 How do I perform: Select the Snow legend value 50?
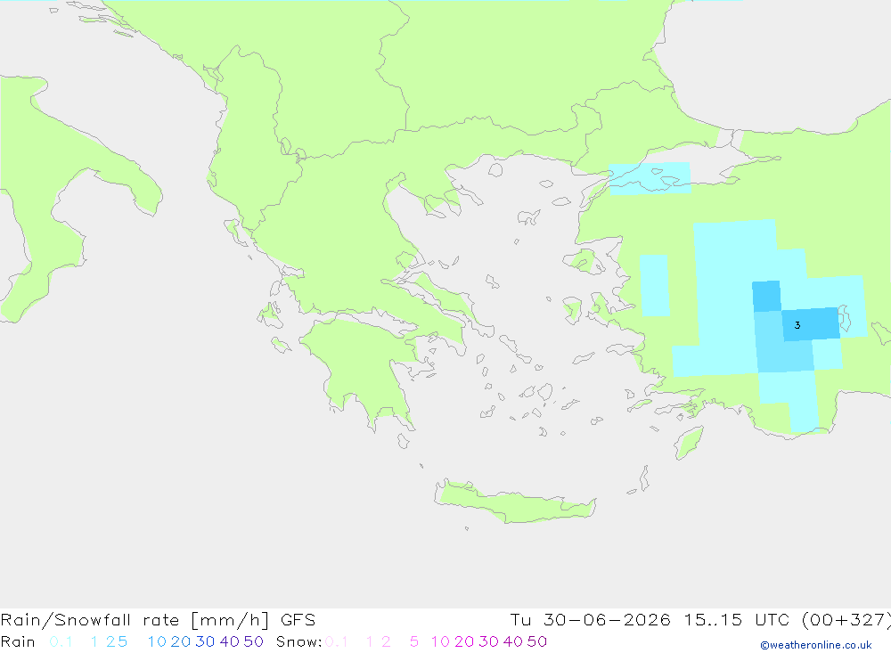coord(537,641)
